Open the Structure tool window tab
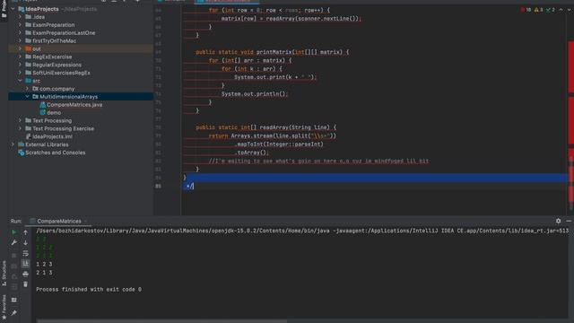 click(x=4, y=273)
